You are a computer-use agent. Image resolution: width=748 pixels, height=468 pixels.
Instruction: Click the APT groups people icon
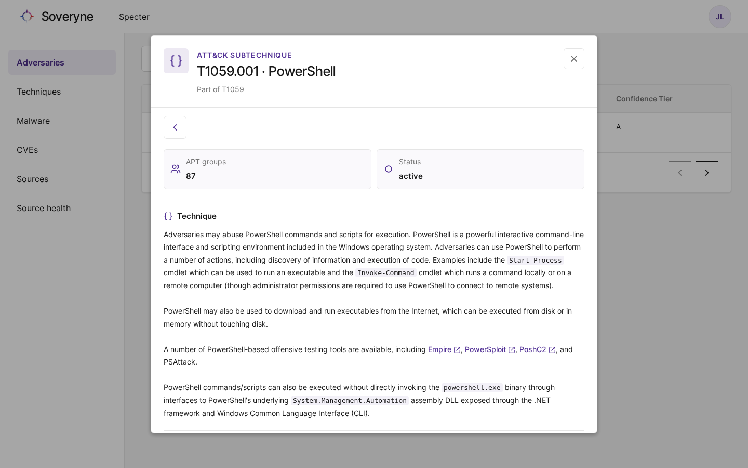[x=176, y=169]
